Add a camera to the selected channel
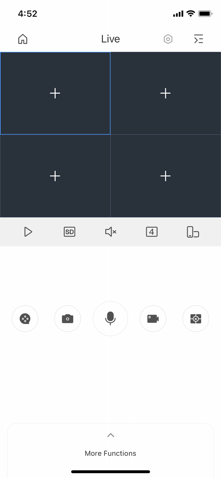 [55, 93]
